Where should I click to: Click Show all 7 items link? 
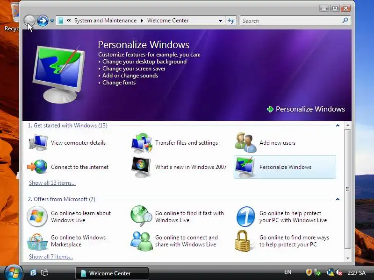pos(51,257)
